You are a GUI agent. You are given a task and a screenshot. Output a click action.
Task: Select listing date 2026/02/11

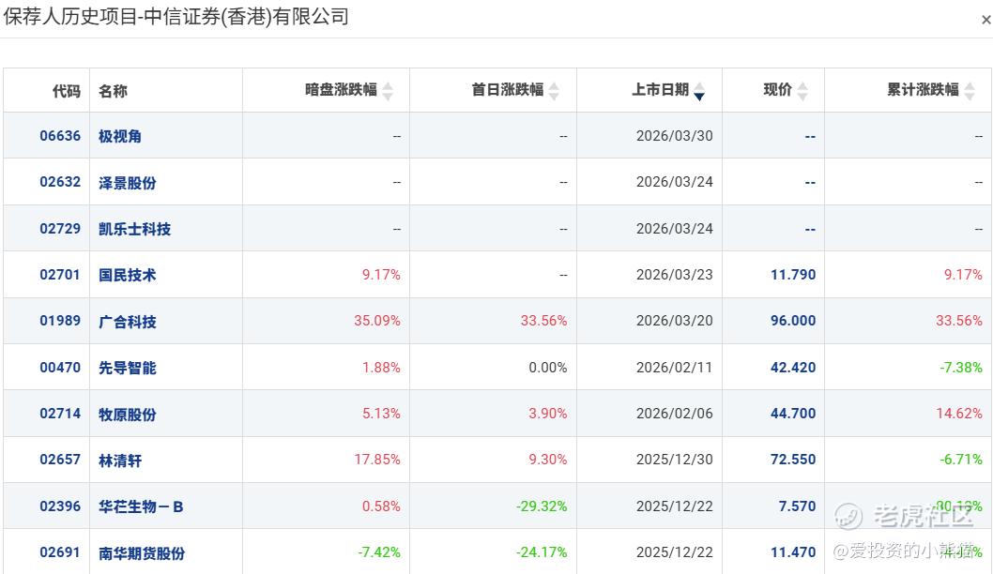[675, 368]
